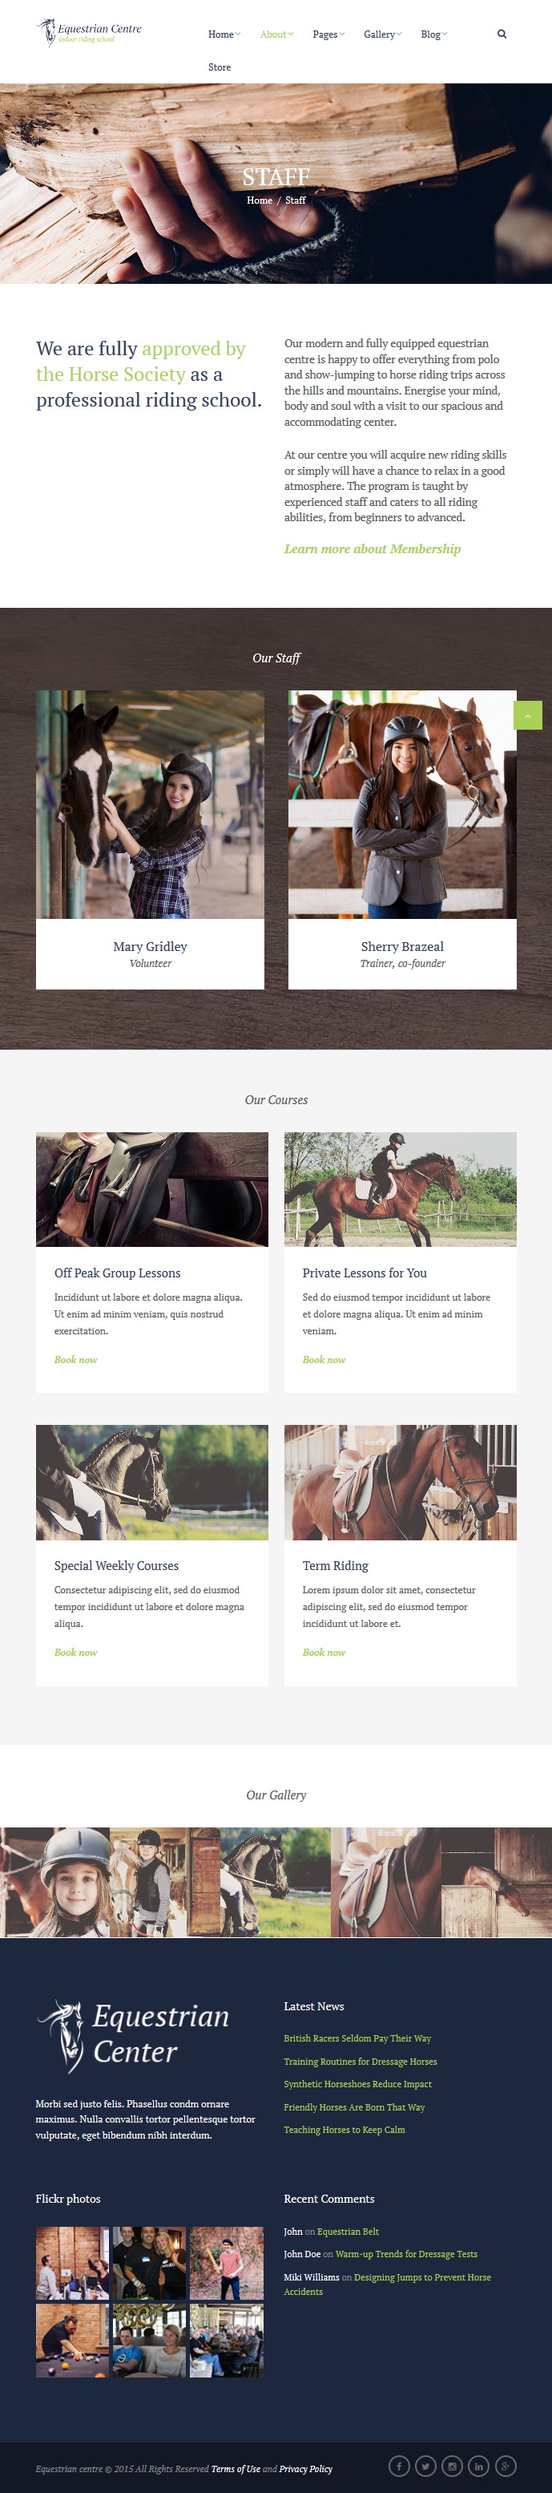Open the Home menu item

(224, 34)
